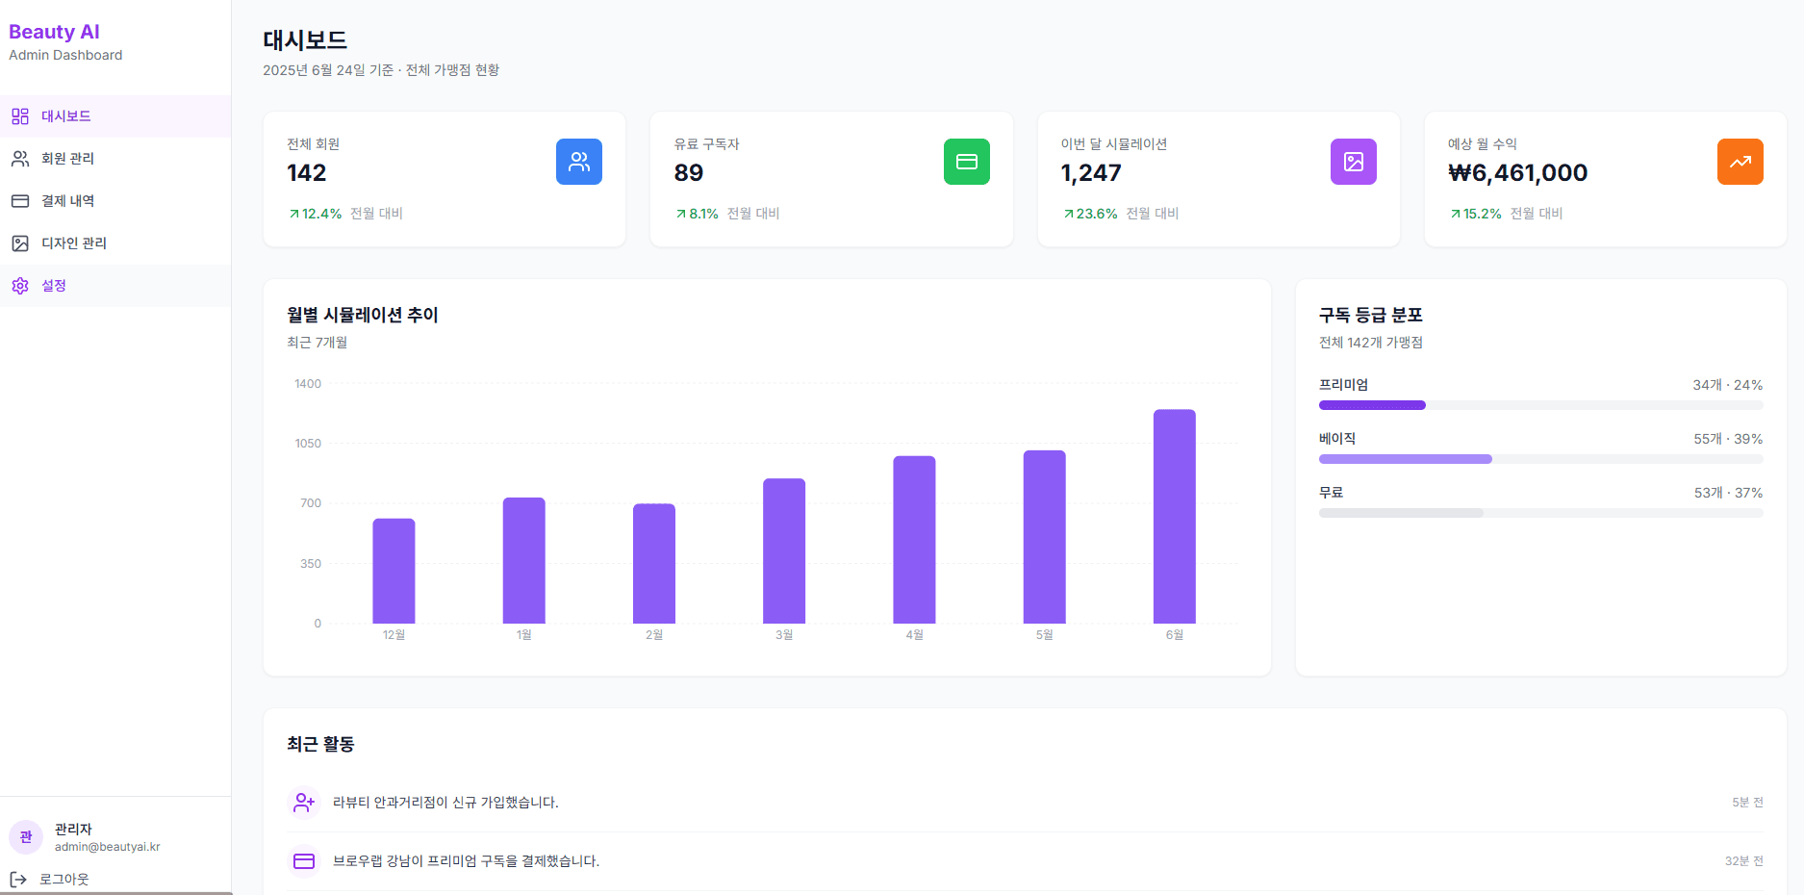Click the 최근 활동 heading
The image size is (1804, 895).
pyautogui.click(x=320, y=744)
